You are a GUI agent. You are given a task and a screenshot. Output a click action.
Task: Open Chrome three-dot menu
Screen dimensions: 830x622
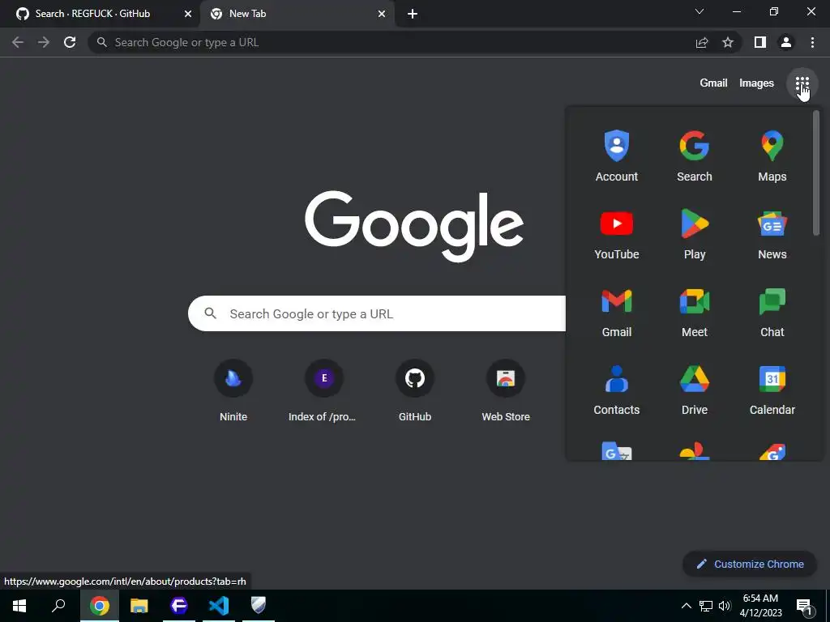[x=812, y=42]
